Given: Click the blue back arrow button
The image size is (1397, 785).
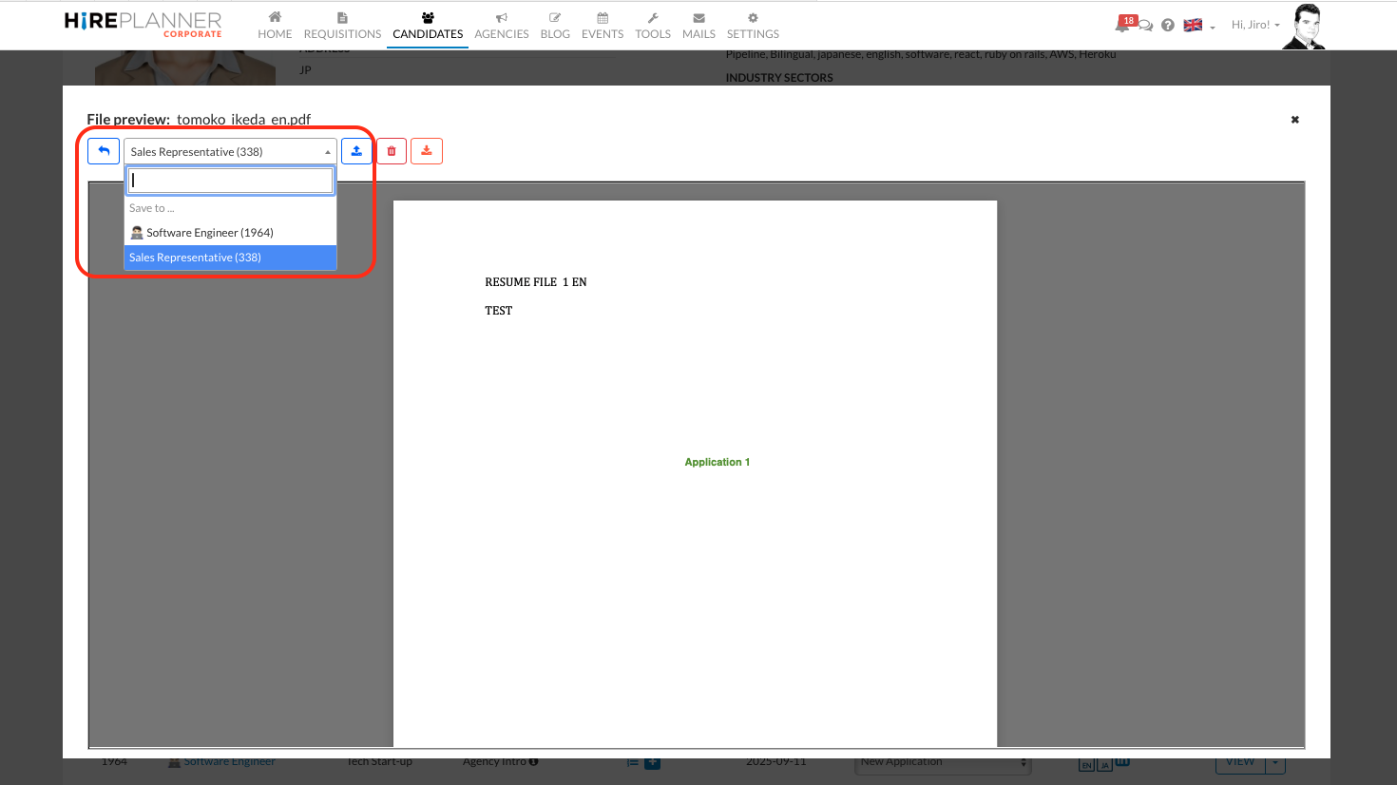Looking at the screenshot, I should click(104, 151).
